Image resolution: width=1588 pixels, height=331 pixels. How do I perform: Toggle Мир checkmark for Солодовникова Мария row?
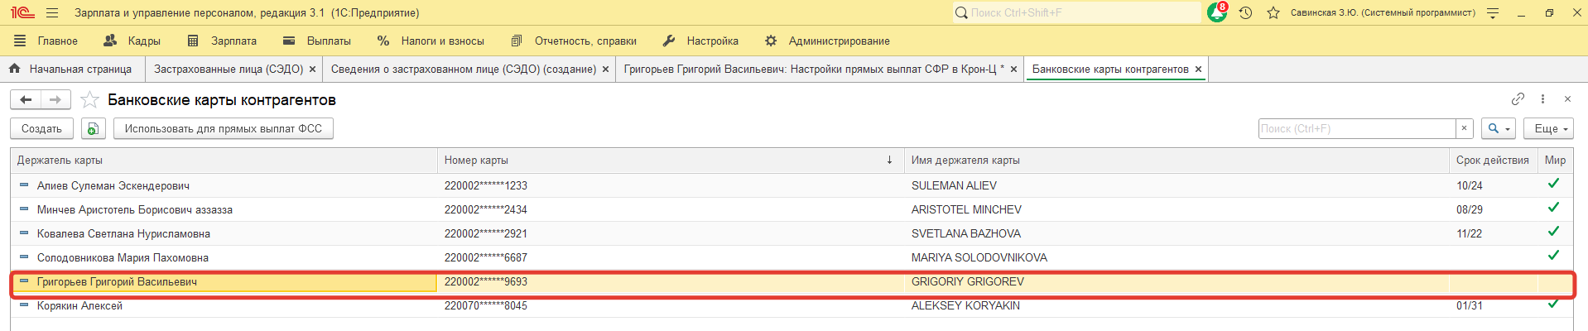(x=1553, y=257)
